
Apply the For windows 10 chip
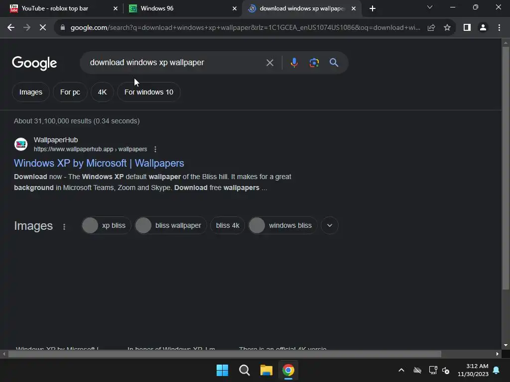(x=148, y=92)
